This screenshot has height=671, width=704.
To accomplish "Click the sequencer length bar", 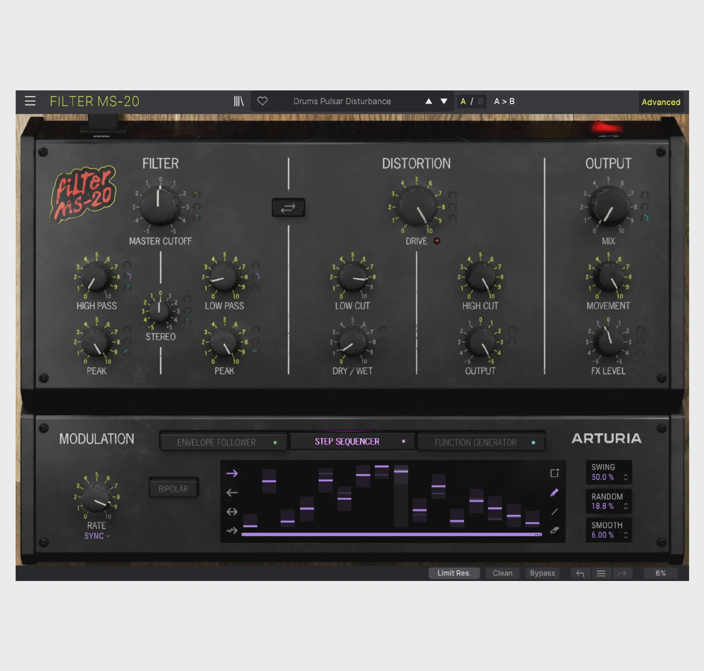I will click(x=391, y=534).
